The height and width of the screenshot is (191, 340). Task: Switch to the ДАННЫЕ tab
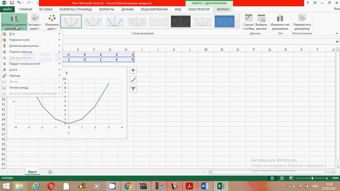coord(127,10)
